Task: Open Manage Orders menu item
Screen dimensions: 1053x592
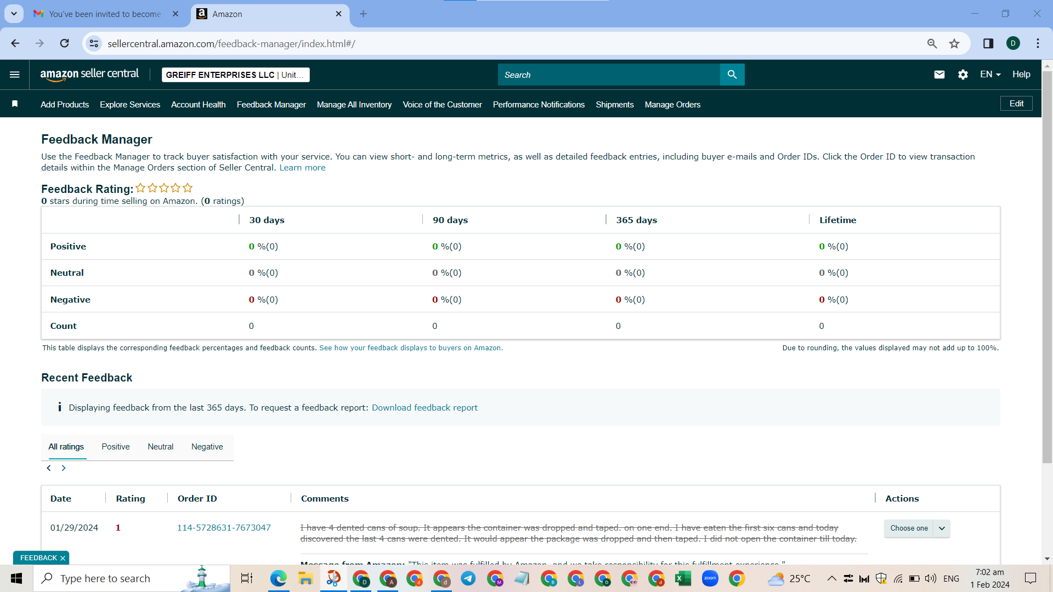Action: coord(672,105)
